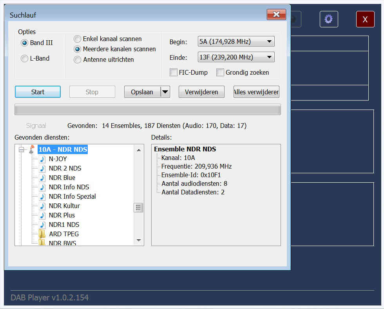Click the Opslaan button
The width and height of the screenshot is (384, 309).
click(x=142, y=92)
